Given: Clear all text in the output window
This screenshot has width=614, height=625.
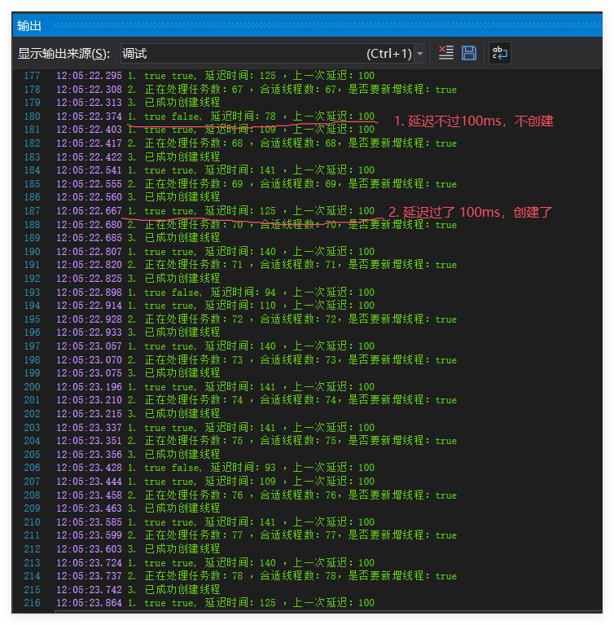Looking at the screenshot, I should pyautogui.click(x=446, y=53).
